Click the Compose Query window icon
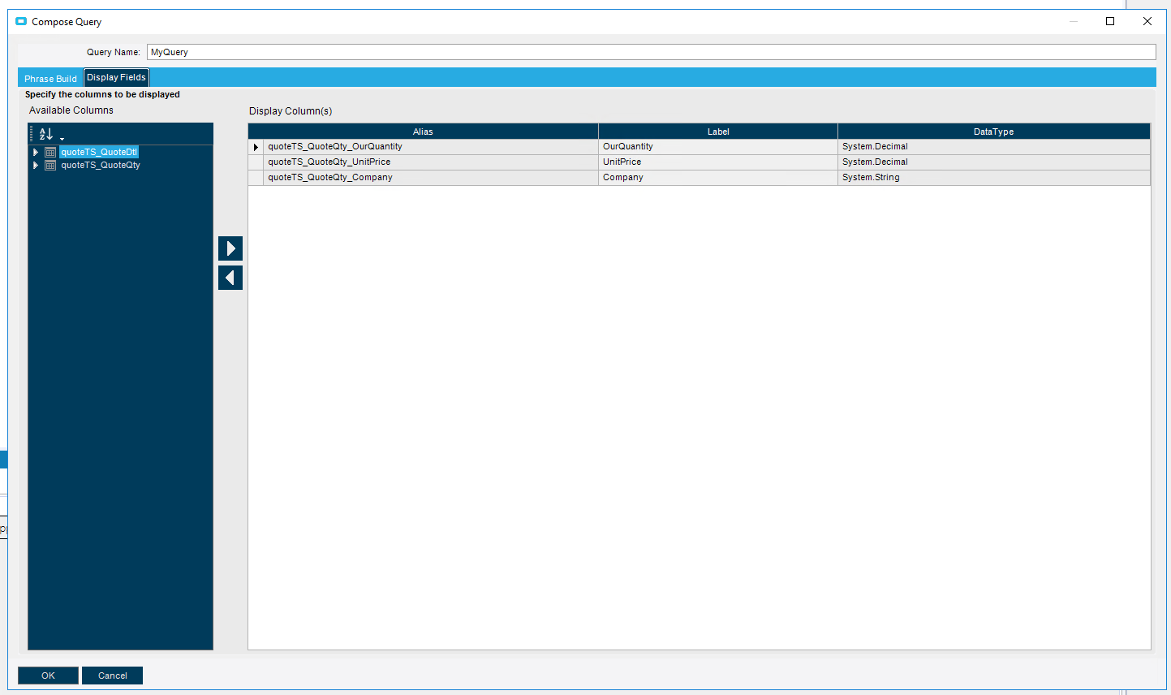This screenshot has height=695, width=1171. [21, 22]
